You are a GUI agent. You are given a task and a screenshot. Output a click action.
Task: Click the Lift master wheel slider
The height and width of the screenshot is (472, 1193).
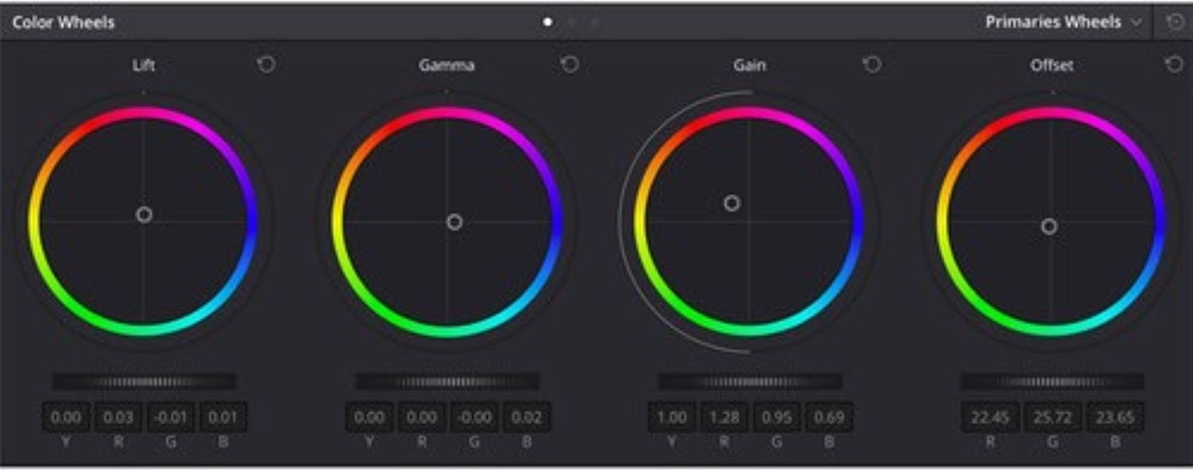[x=144, y=382]
